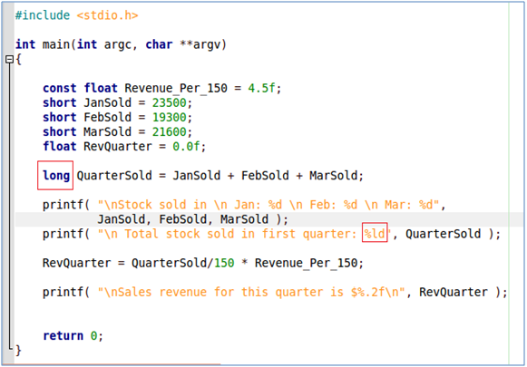Click the 'JanSold, FebSold, MarSold' arguments line
The image size is (527, 367).
click(x=183, y=219)
